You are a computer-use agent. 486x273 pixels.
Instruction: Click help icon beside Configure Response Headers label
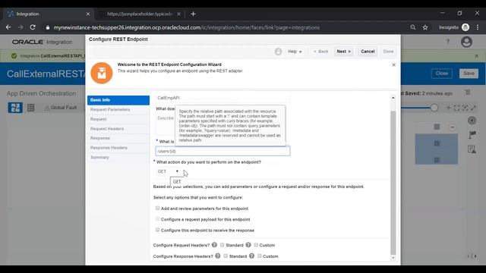(x=218, y=256)
